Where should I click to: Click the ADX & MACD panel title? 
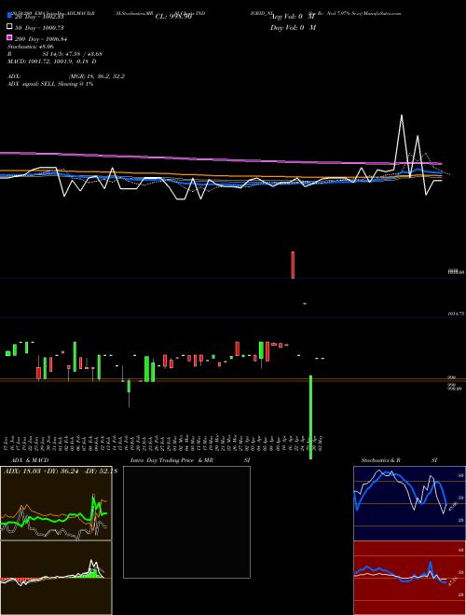(30, 460)
